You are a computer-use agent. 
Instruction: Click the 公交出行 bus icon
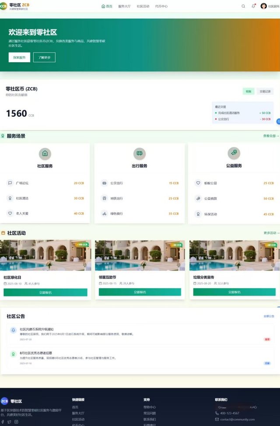[x=104, y=183]
